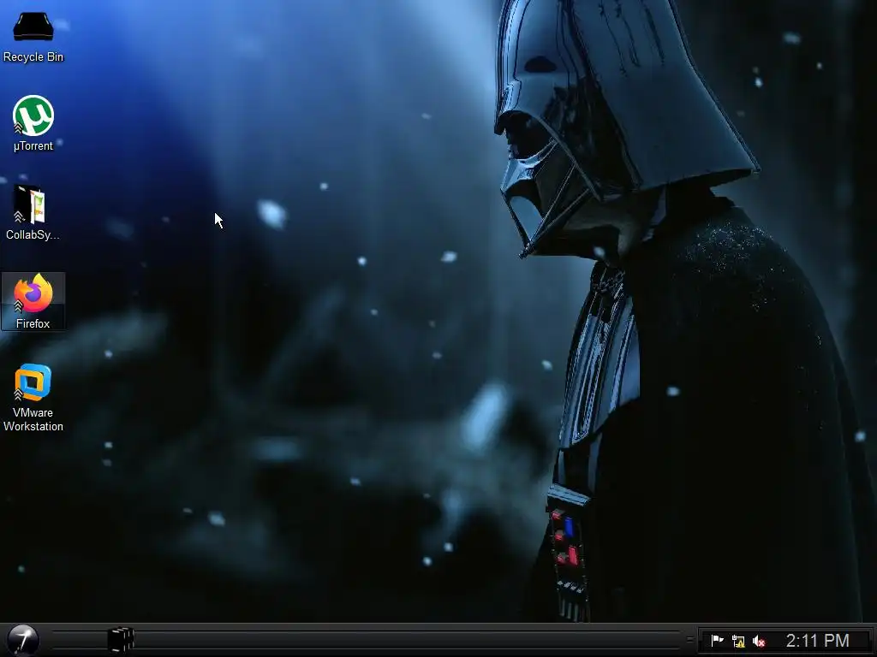This screenshot has width=877, height=657.
Task: Click the Firefox icon label text
Action: (x=33, y=323)
